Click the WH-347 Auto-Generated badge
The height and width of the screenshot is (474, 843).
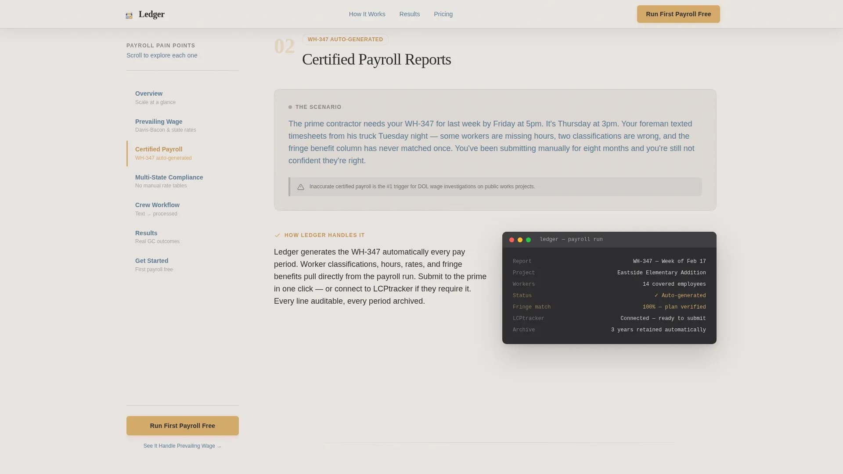[x=345, y=39]
